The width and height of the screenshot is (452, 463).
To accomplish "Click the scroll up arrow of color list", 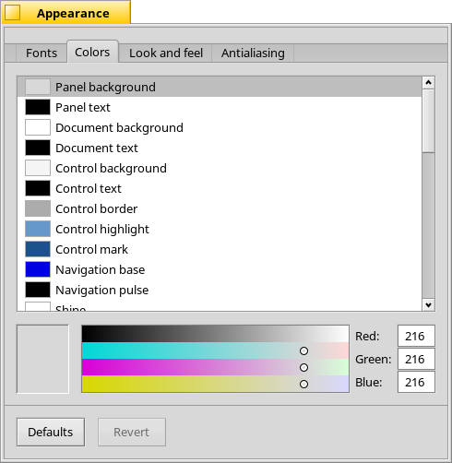I will (x=428, y=83).
